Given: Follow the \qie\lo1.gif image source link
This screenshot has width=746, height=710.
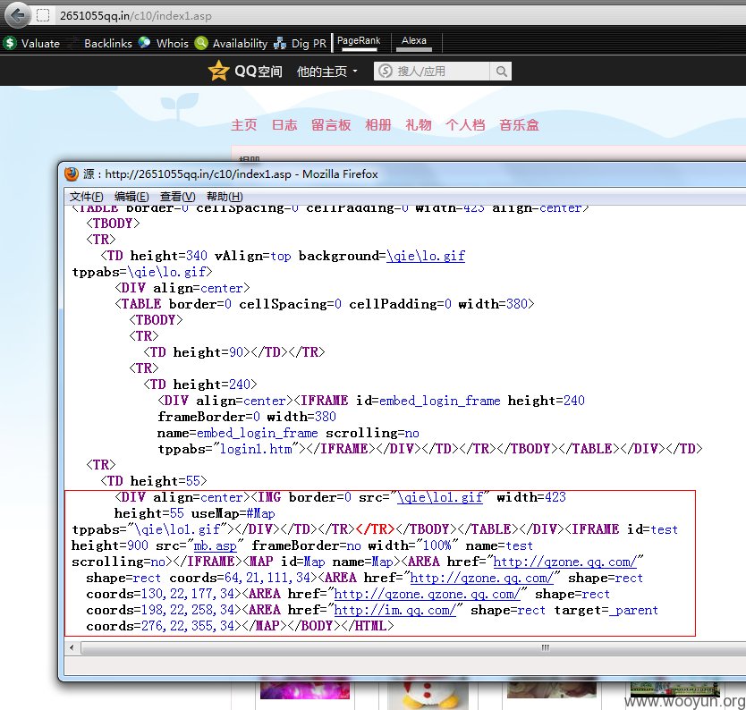Looking at the screenshot, I should (x=441, y=497).
